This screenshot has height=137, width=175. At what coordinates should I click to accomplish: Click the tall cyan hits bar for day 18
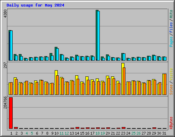click(98, 36)
